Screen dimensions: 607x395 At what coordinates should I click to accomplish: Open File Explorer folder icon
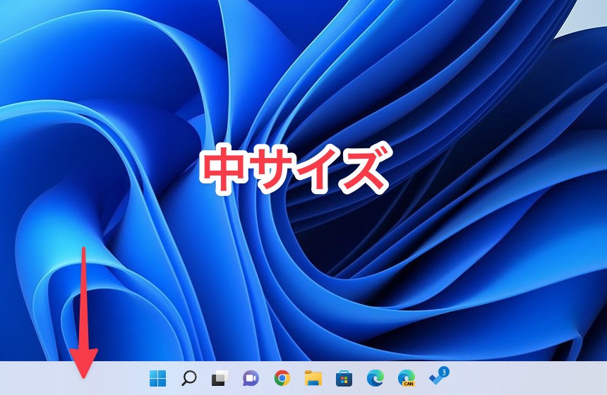coord(313,378)
